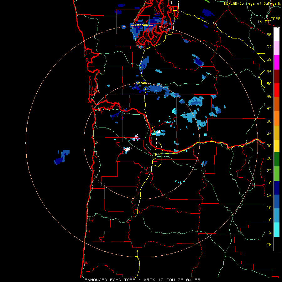Viewport: 282px width, 282px height.
Task: Click the legend value '30'
Action: click(x=269, y=146)
